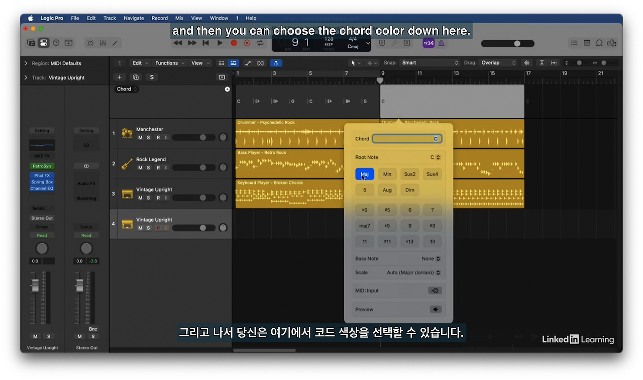Image resolution: width=643 pixels, height=380 pixels.
Task: Open Smart Controls dial icon
Action: [90, 43]
